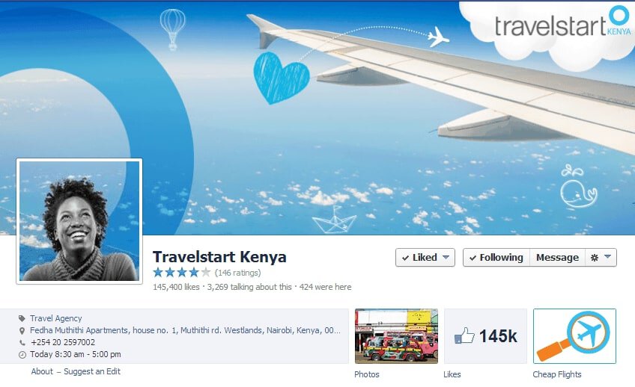Toggle the Following checkmark button
635x387 pixels.
point(496,257)
